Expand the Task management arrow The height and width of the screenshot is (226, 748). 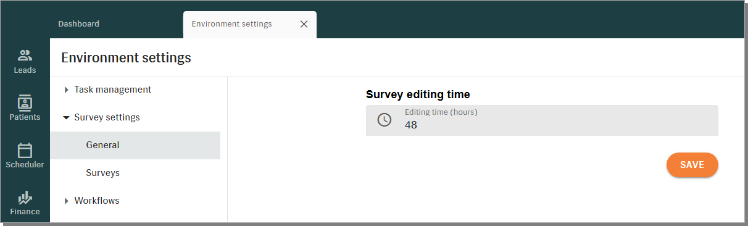pos(66,90)
